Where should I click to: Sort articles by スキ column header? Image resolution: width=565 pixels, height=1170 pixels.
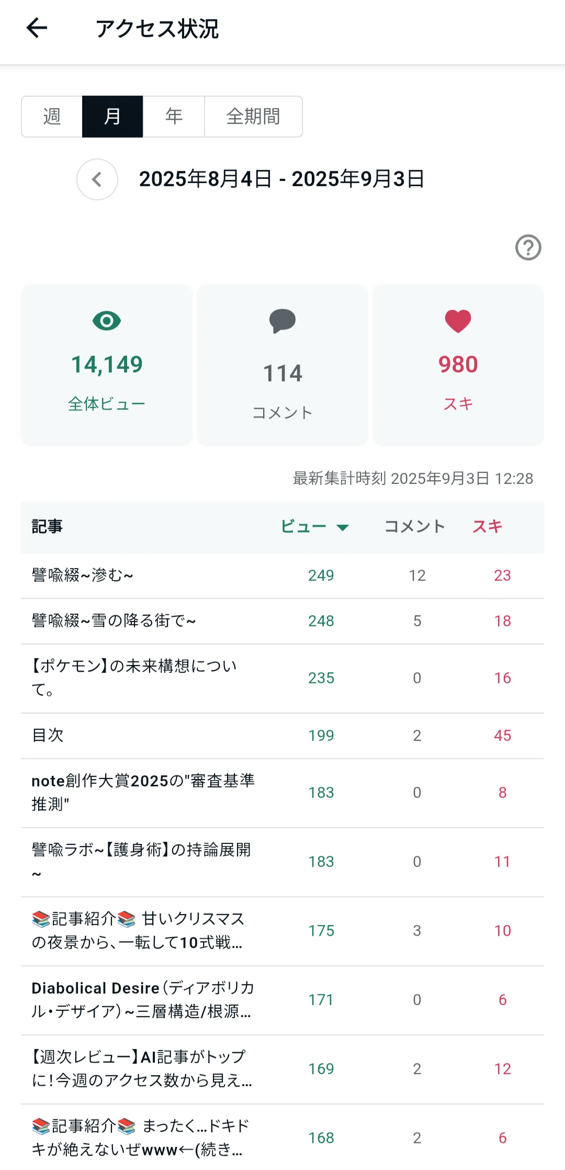488,526
